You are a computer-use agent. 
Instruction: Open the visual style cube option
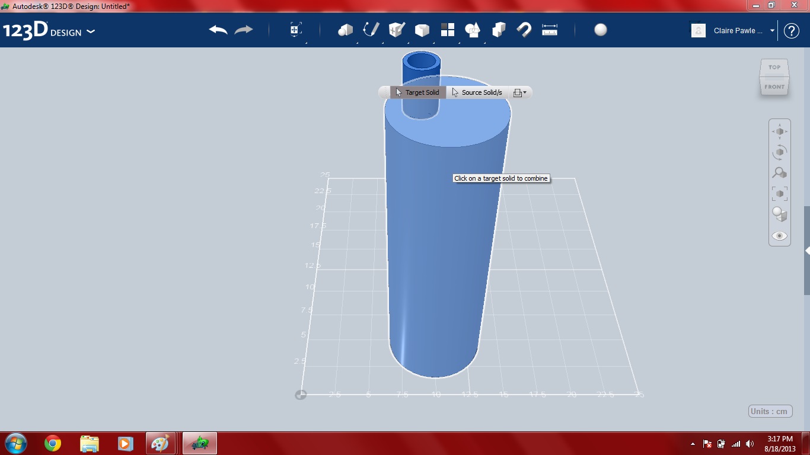[x=780, y=214]
